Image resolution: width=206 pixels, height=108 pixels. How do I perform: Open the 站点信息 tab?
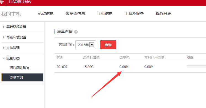click(46, 14)
